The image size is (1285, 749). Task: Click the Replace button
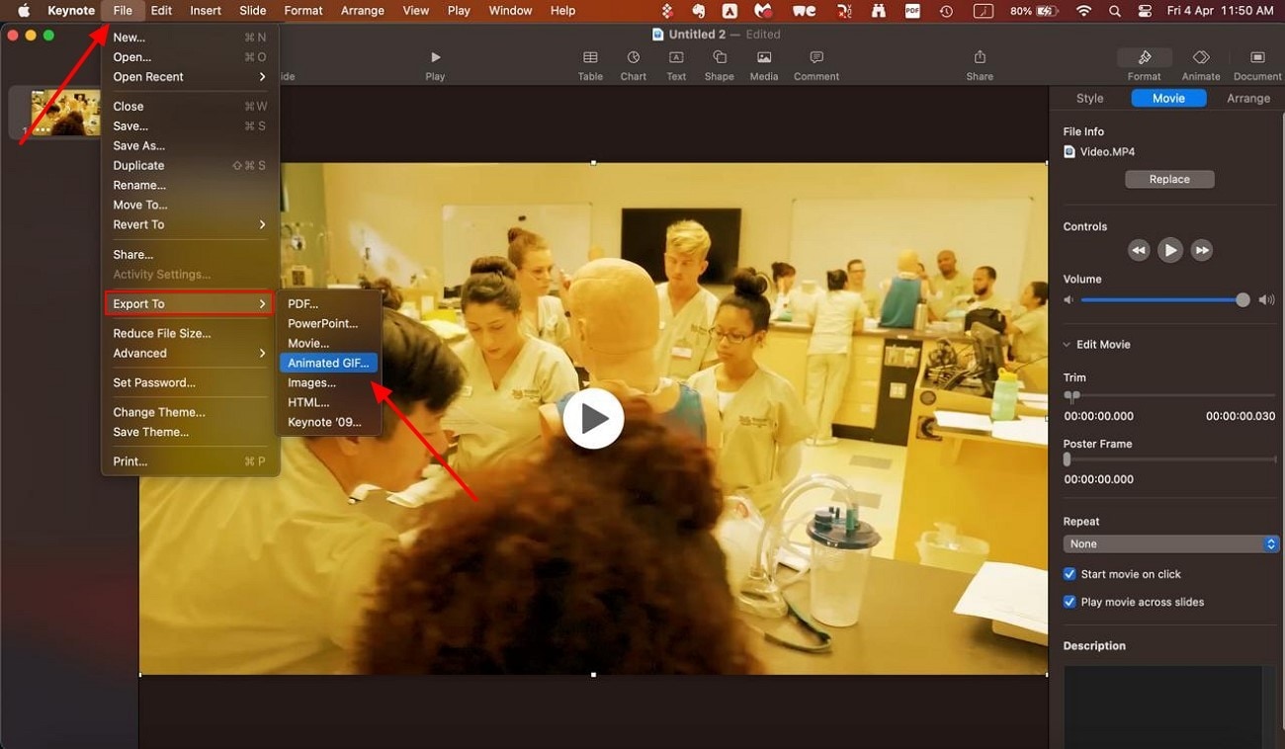(1169, 179)
